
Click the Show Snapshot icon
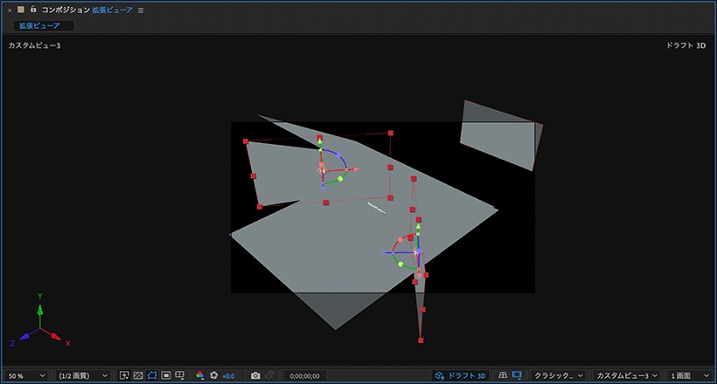tap(270, 375)
